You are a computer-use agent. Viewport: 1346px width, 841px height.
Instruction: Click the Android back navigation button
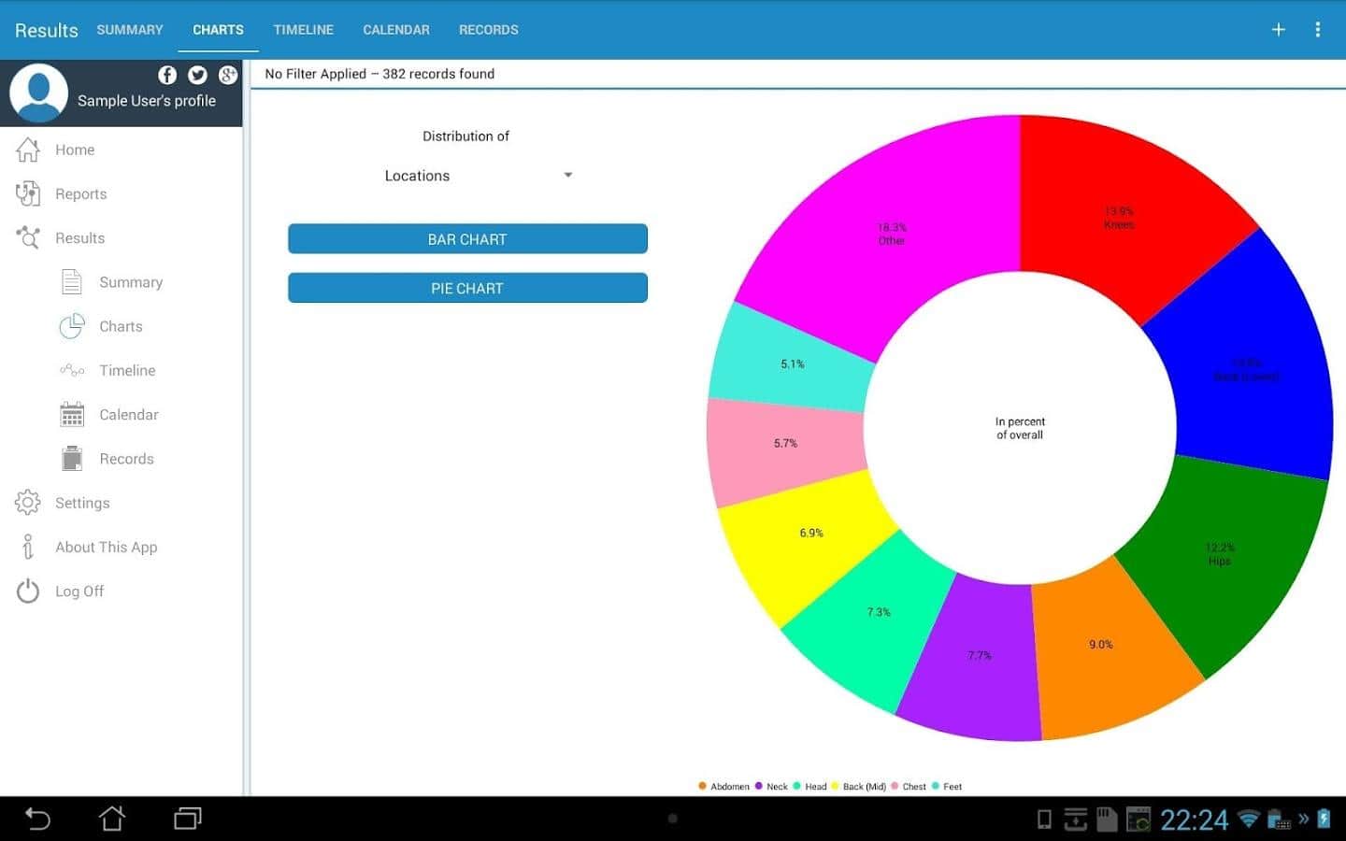point(37,819)
